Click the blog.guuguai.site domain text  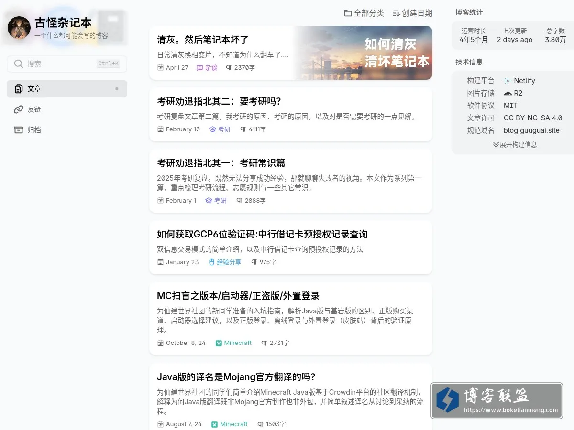(531, 130)
